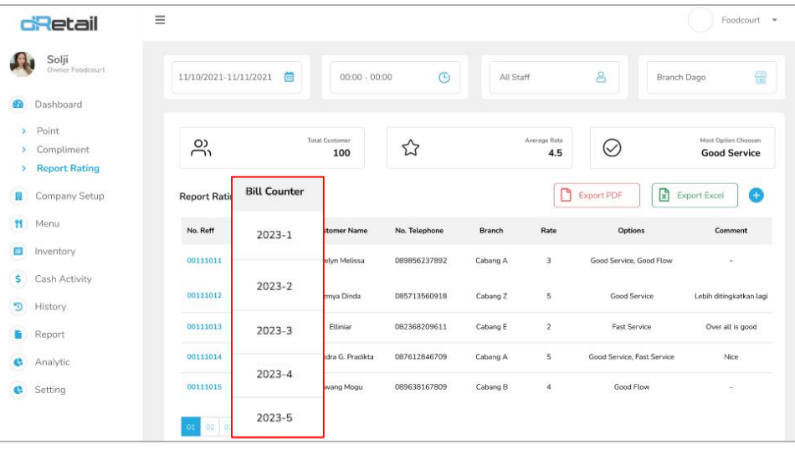The image size is (795, 465).
Task: Select page 01 in pagination
Action: 190,427
